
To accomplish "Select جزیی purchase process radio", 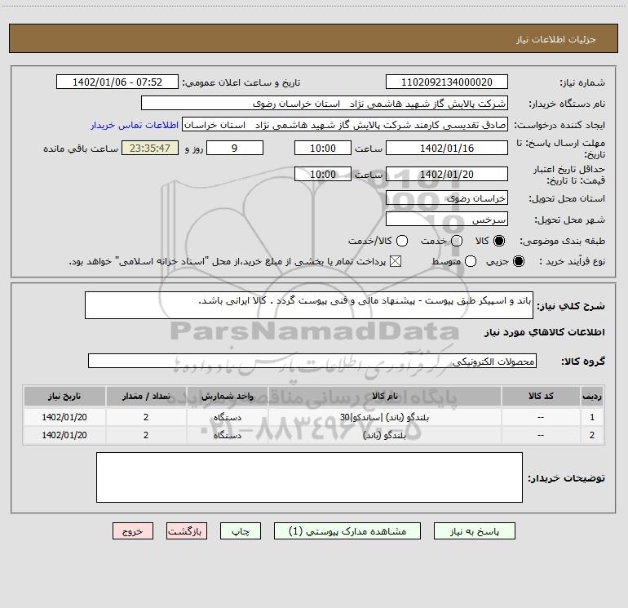I will click(520, 261).
